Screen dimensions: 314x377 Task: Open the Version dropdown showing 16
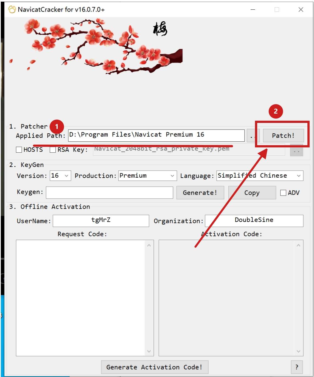tap(60, 176)
